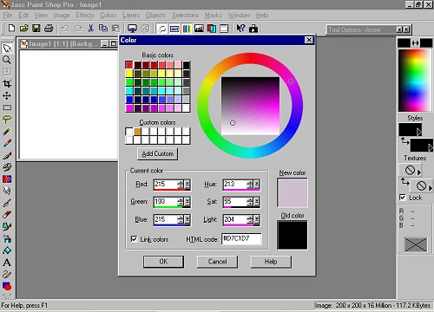Viewport: 434px width, 312px height.
Task: Click the rainbow color picker in palette
Action: coord(414,81)
